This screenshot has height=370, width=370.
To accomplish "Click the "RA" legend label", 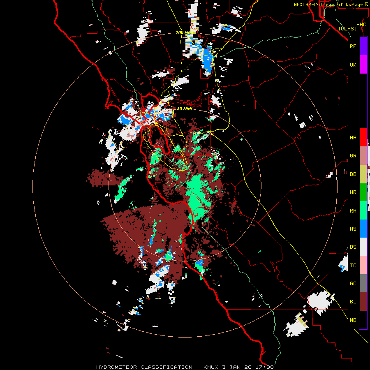I will point(353,211).
